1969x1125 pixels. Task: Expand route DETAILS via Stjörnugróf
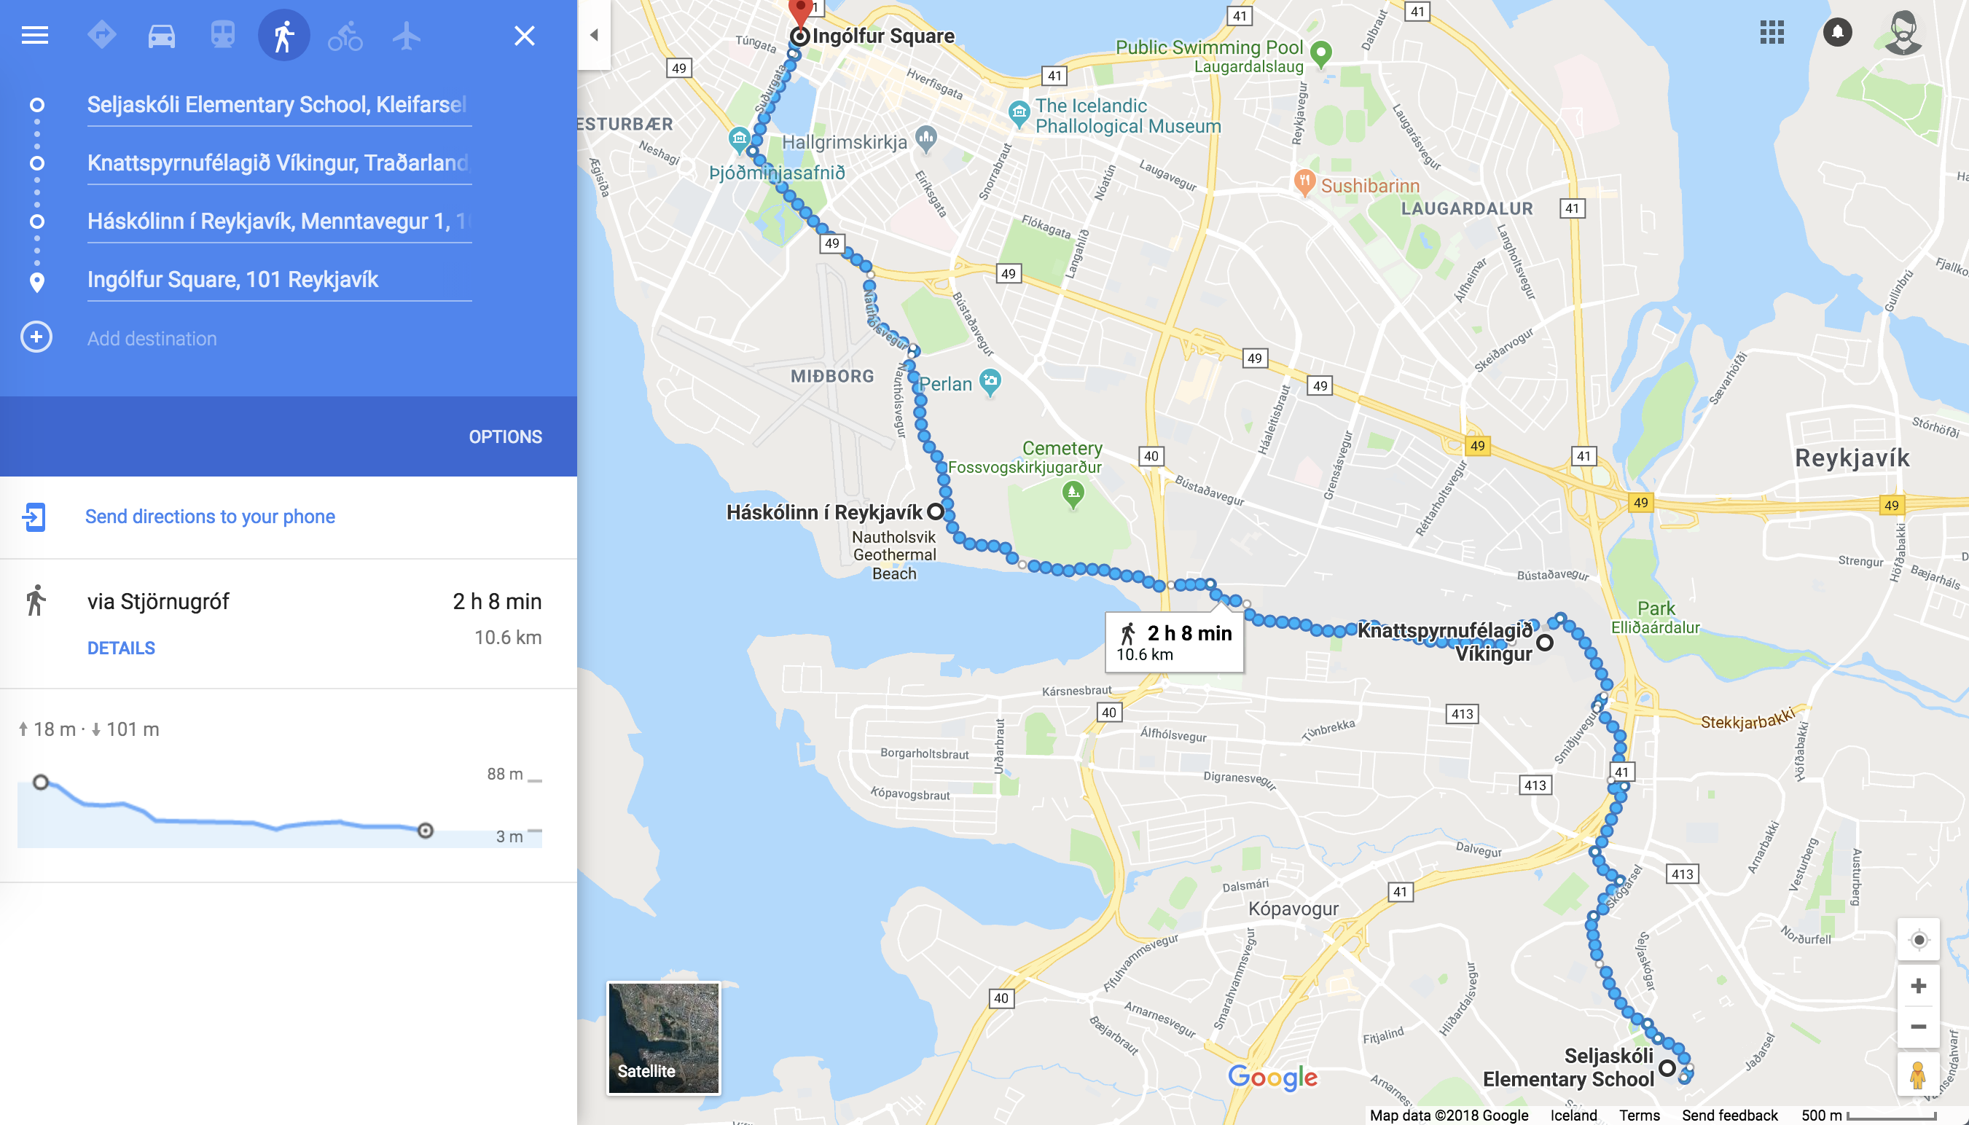[121, 648]
